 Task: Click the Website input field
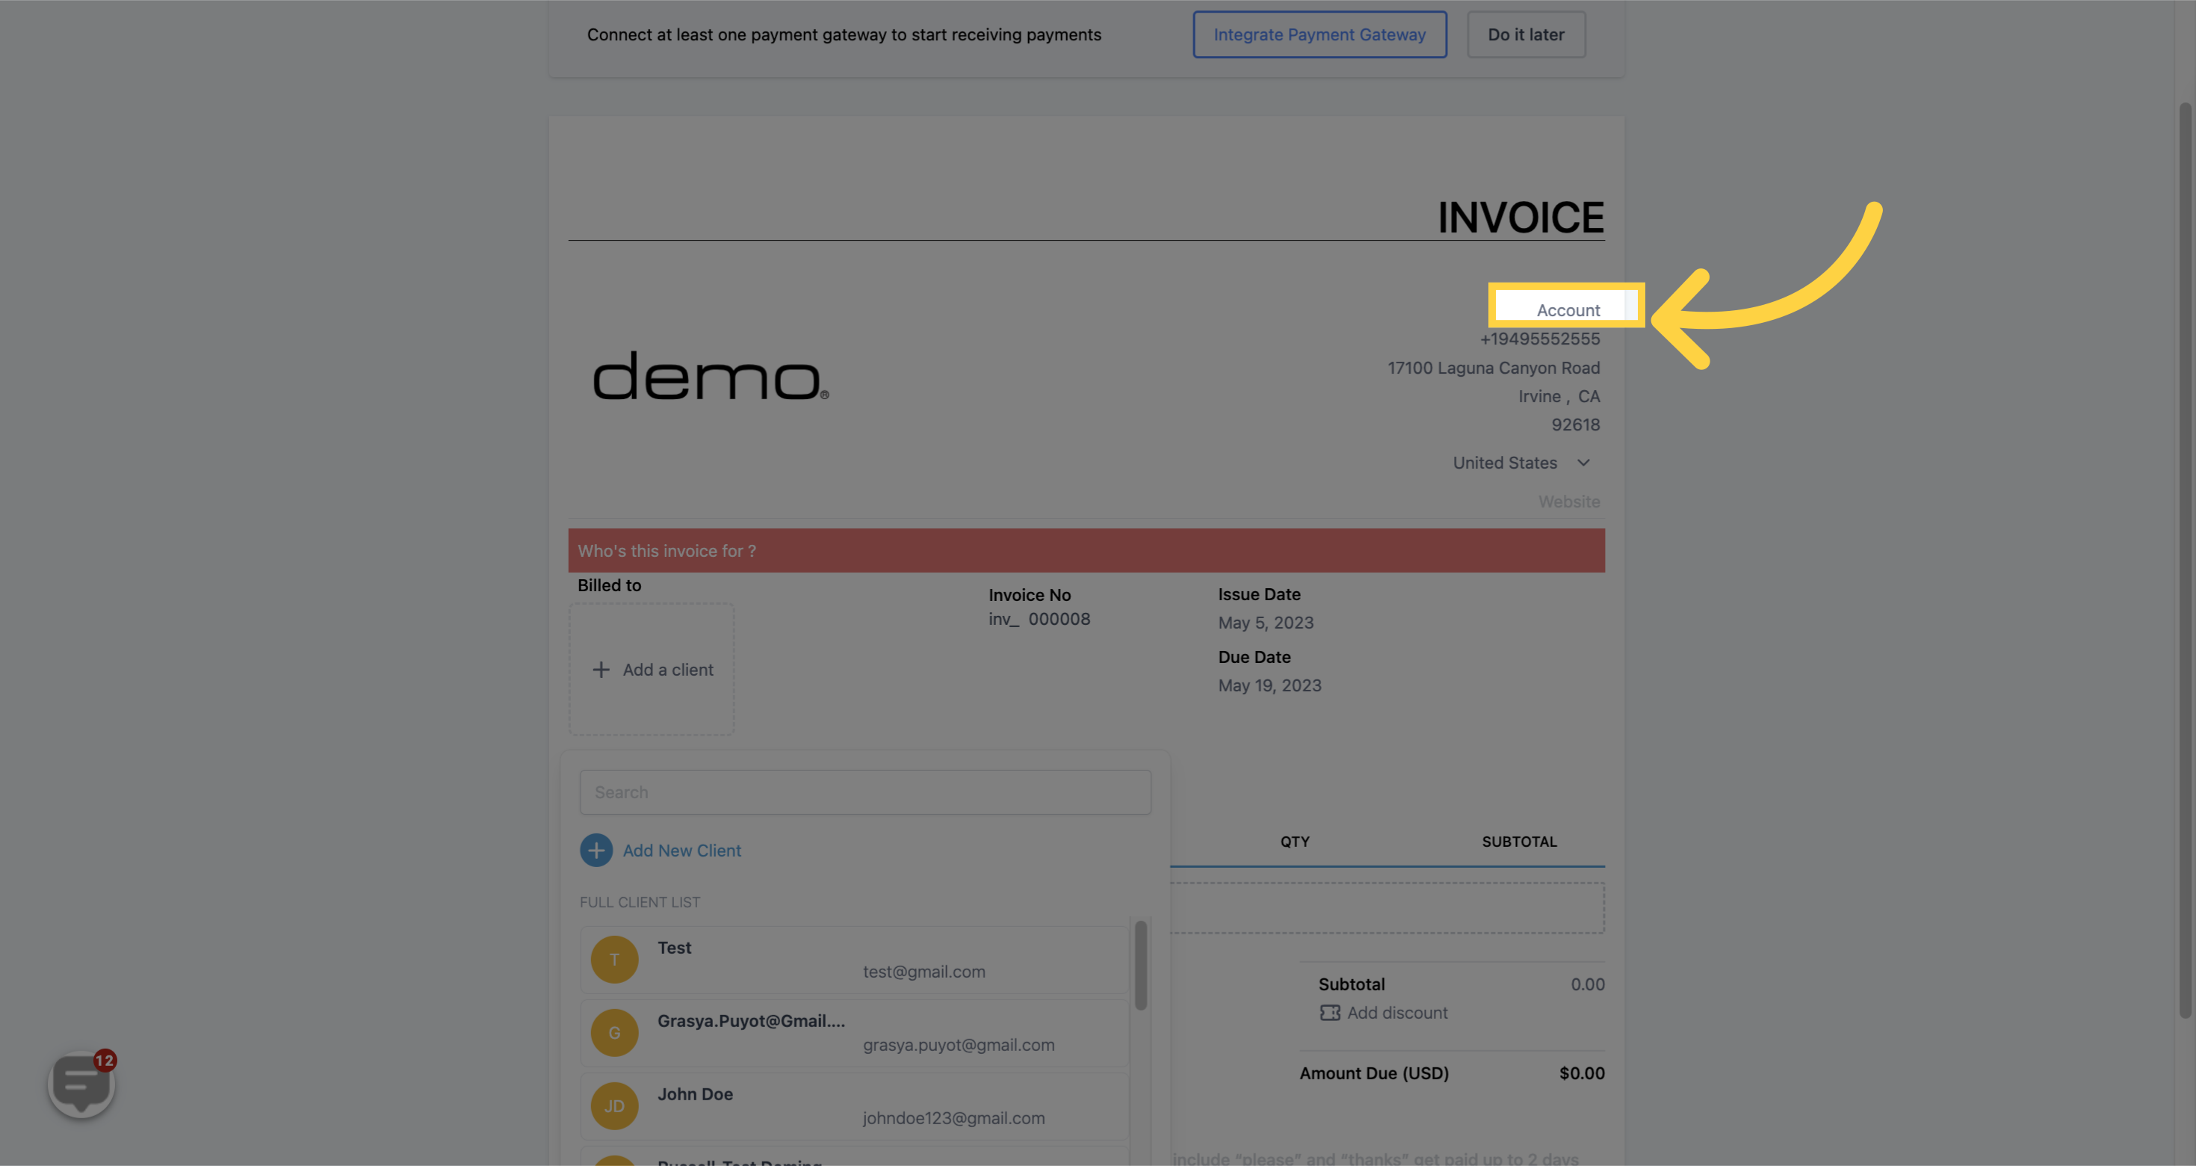(x=1568, y=502)
